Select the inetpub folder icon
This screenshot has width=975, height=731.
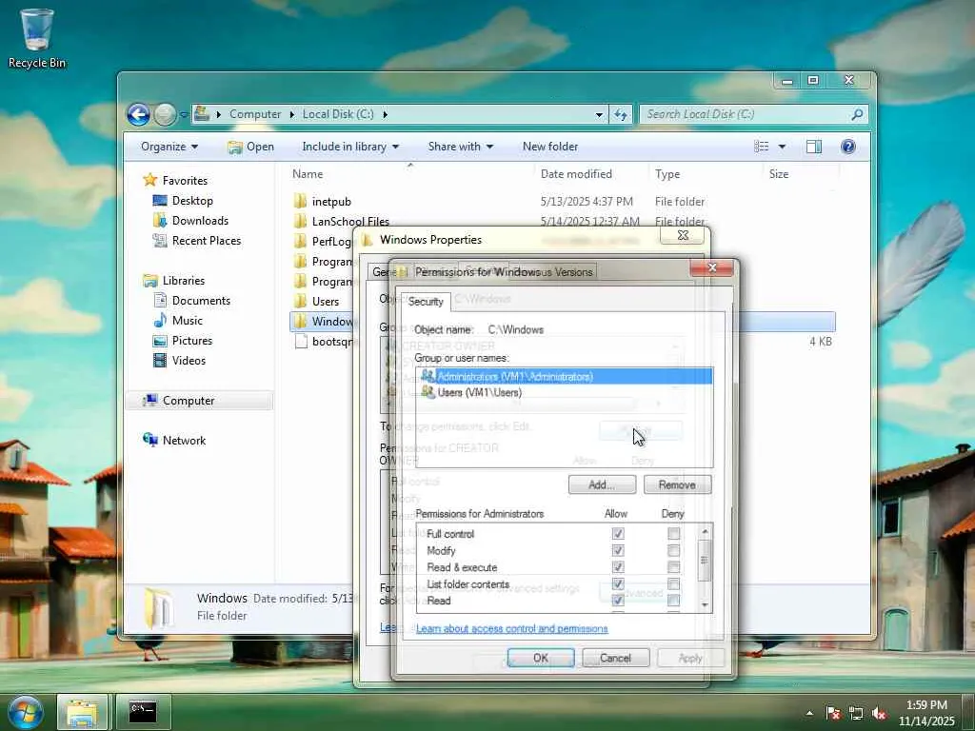pyautogui.click(x=300, y=202)
